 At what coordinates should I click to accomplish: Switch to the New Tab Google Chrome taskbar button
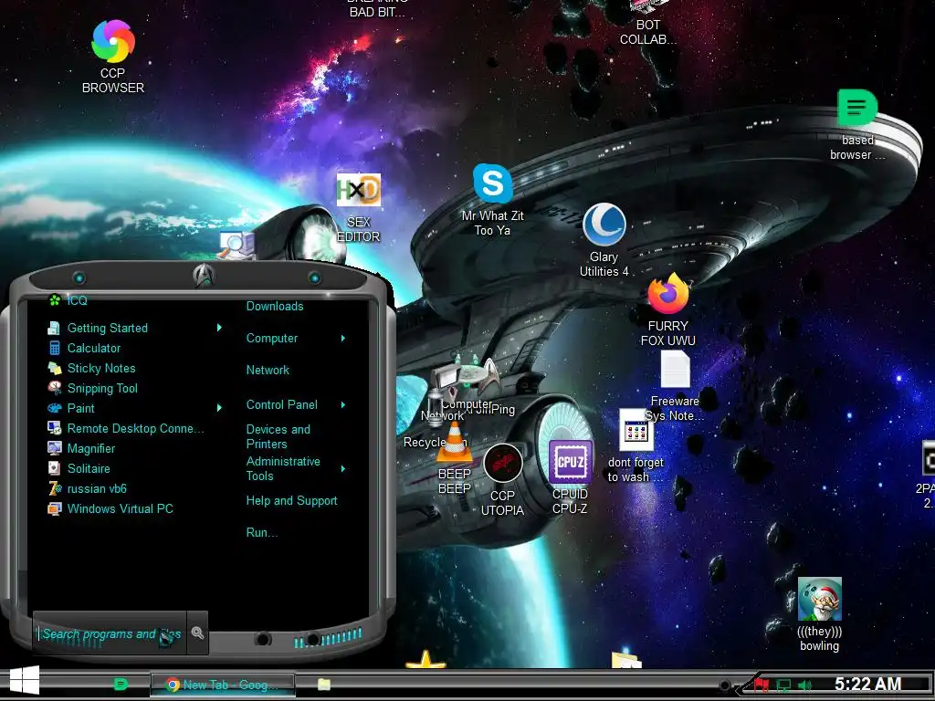[x=223, y=685]
